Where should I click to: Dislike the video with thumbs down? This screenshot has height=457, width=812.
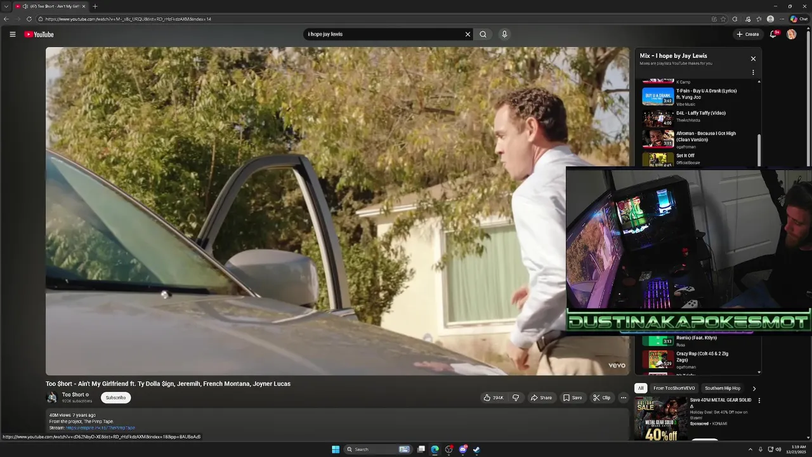515,398
